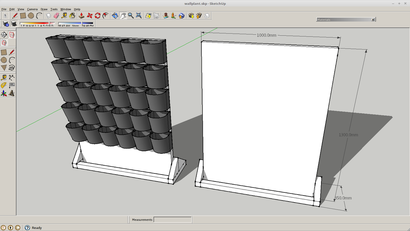Open the Tools menu
The image size is (410, 231).
click(x=54, y=9)
